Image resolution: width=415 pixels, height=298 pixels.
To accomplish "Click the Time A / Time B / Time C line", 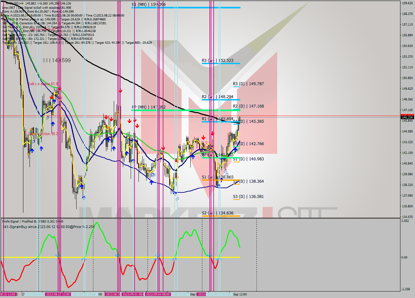I will coord(63,15).
